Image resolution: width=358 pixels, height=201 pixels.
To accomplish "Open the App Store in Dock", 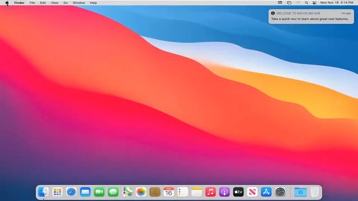I will tap(266, 192).
